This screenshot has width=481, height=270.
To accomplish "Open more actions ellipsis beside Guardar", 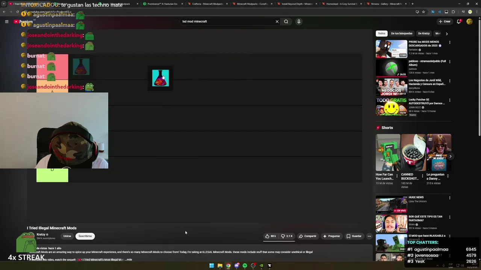I will point(369,236).
